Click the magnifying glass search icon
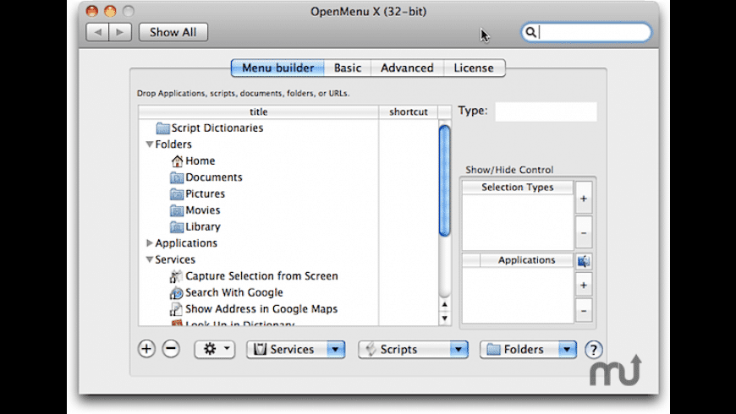 coord(530,32)
